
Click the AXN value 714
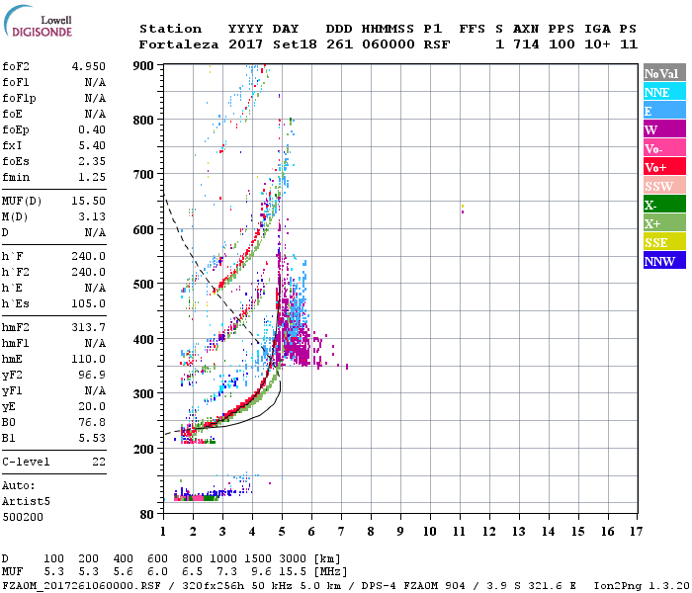click(x=526, y=44)
